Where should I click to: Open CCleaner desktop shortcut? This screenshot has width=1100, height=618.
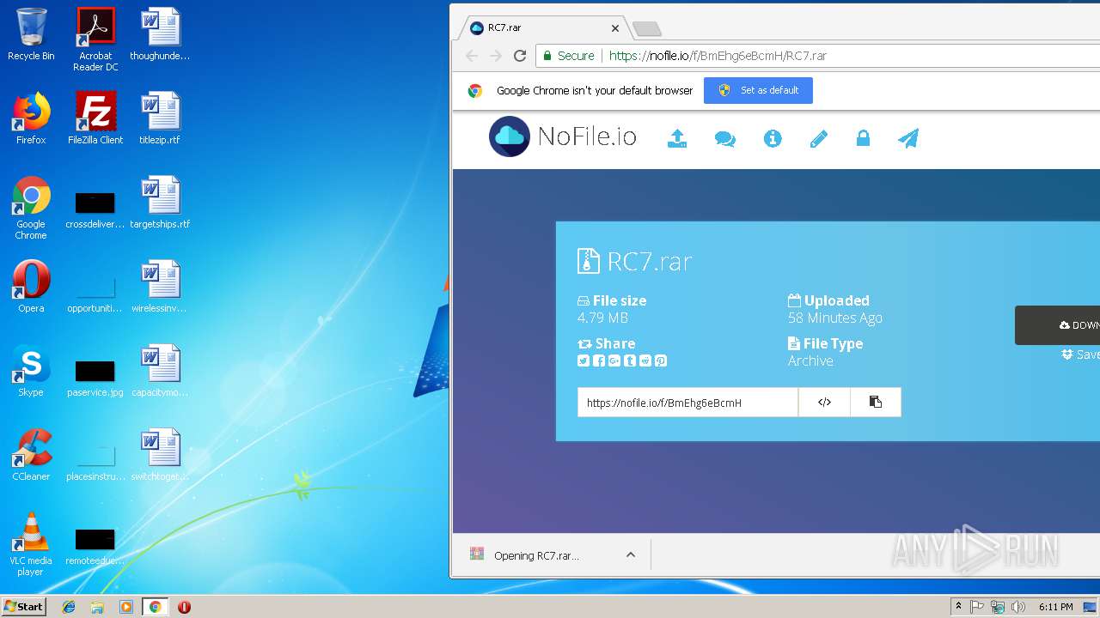[31, 454]
